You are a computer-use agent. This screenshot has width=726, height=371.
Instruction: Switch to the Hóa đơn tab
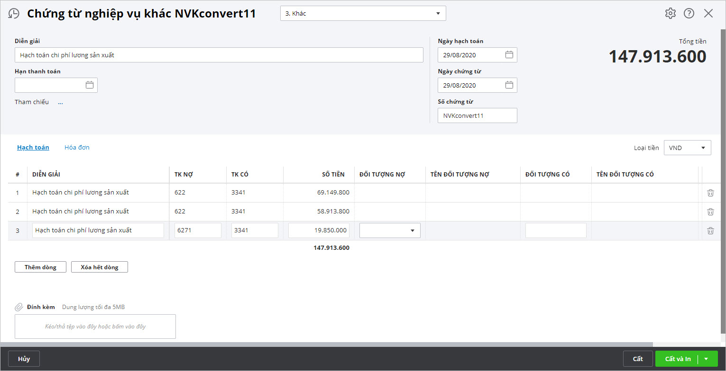(77, 147)
